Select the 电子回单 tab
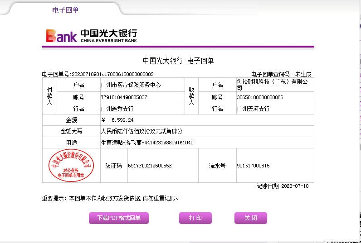Image resolution: width=361 pixels, height=243 pixels. point(66,10)
